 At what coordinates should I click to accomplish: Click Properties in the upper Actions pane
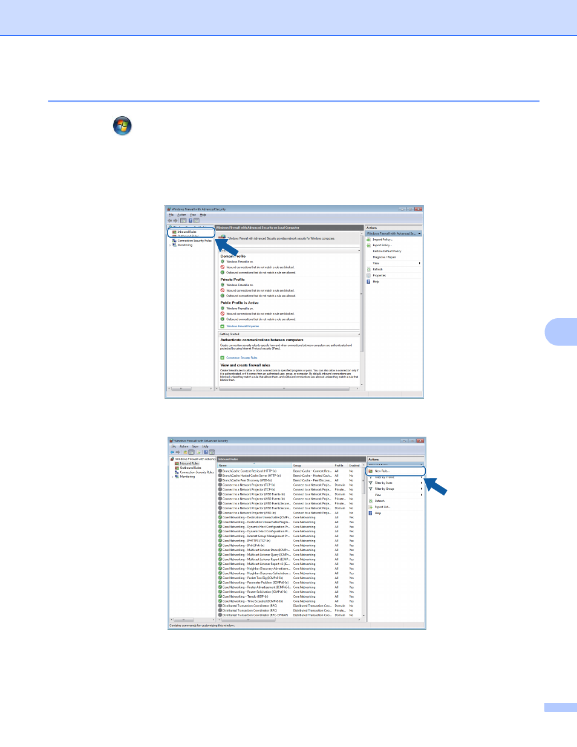379,275
